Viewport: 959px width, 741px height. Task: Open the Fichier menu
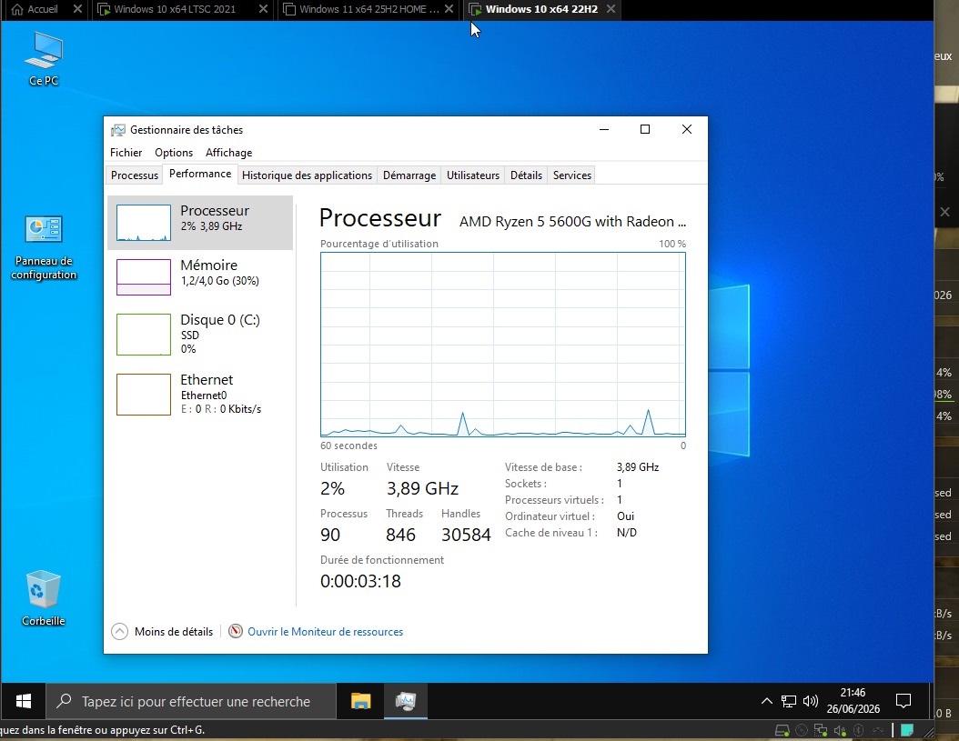(126, 152)
